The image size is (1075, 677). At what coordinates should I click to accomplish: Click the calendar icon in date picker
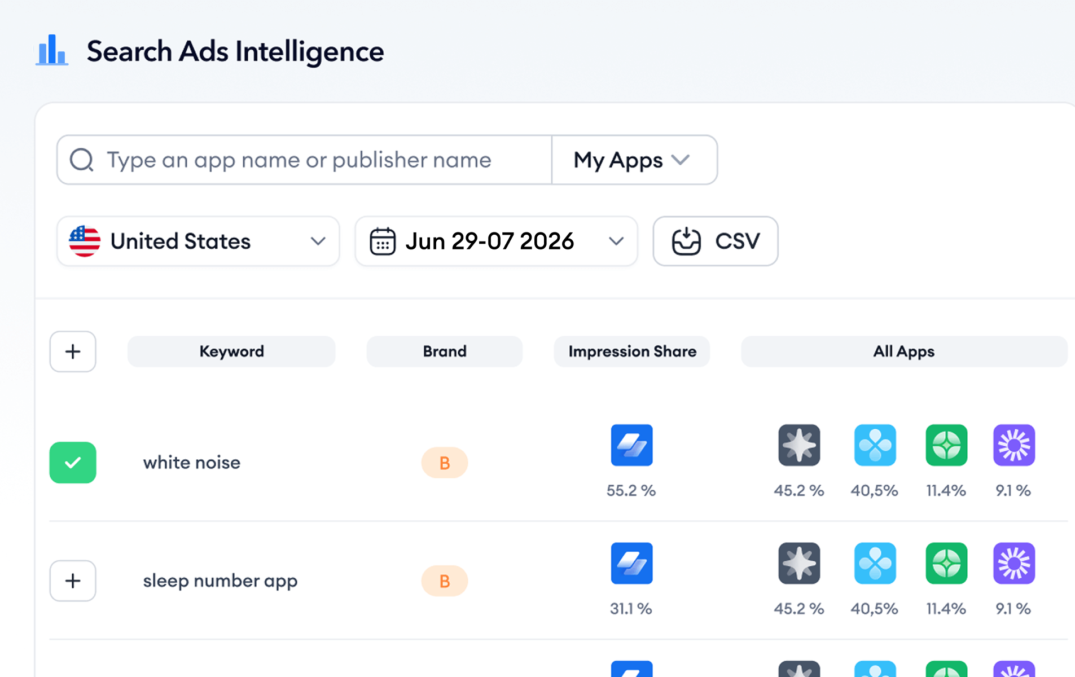(382, 241)
